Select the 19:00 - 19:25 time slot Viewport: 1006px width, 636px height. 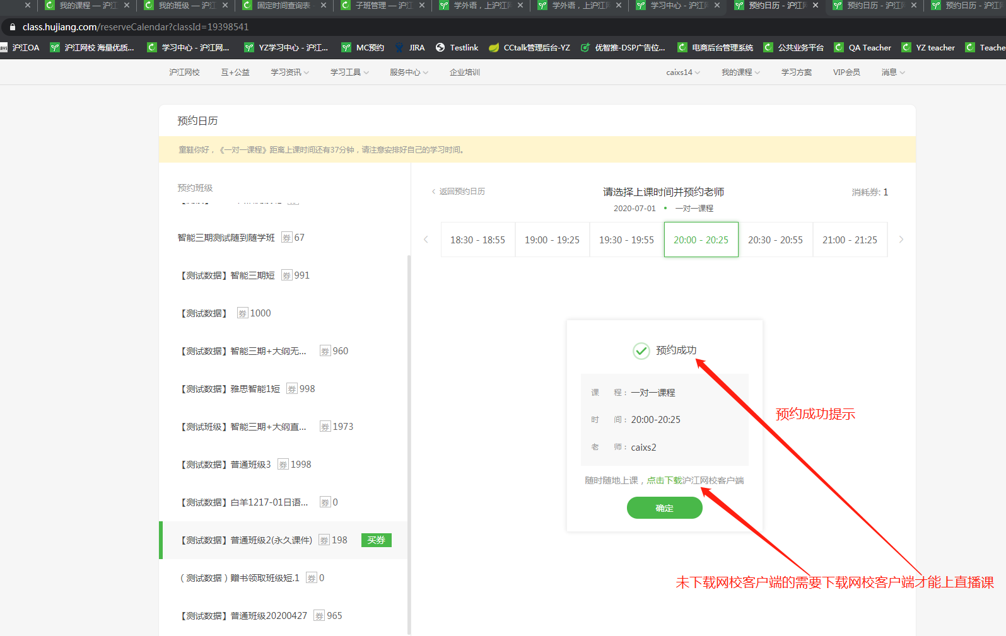tap(552, 240)
